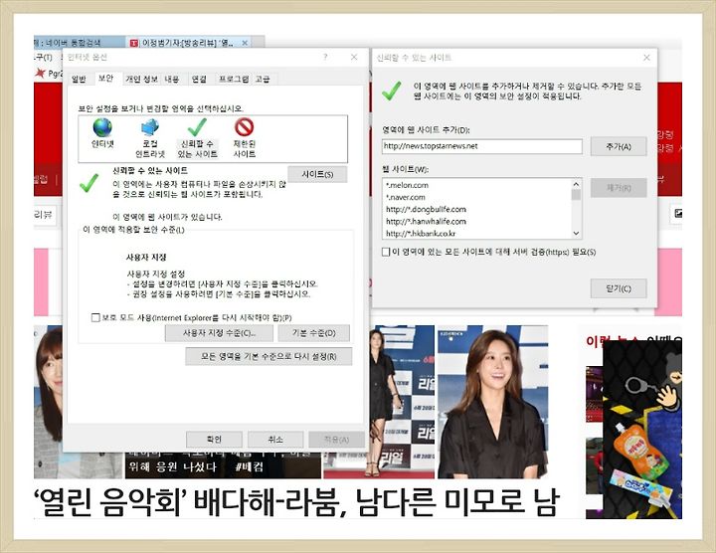
Task: Select the 신뢰할 수 있는 사이트 zone icon
Action: click(197, 127)
